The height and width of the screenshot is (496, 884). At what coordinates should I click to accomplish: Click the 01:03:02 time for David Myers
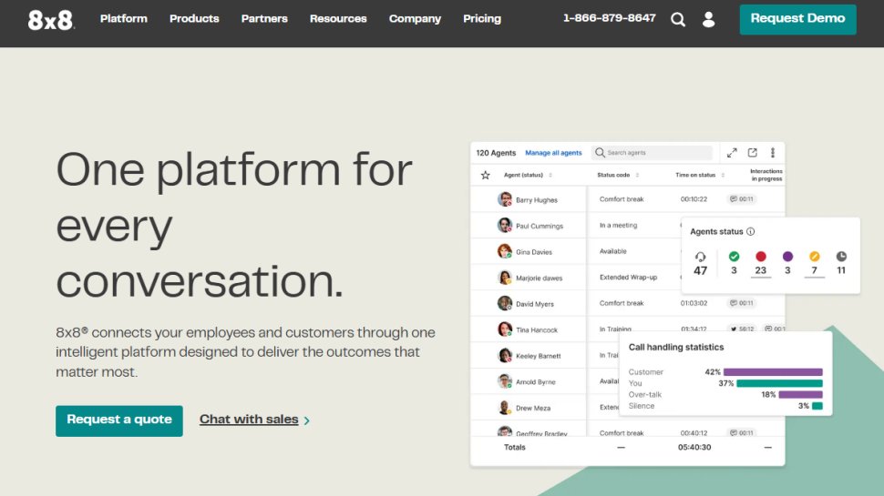(x=694, y=303)
